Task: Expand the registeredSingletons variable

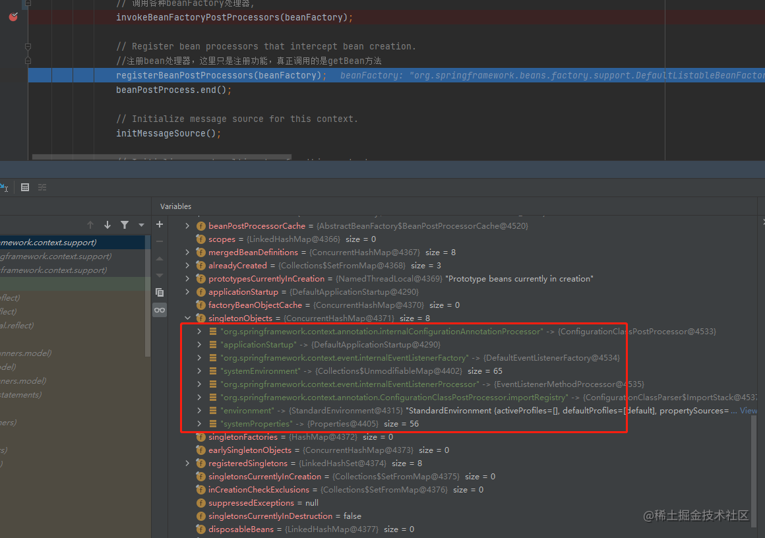Action: click(x=187, y=463)
